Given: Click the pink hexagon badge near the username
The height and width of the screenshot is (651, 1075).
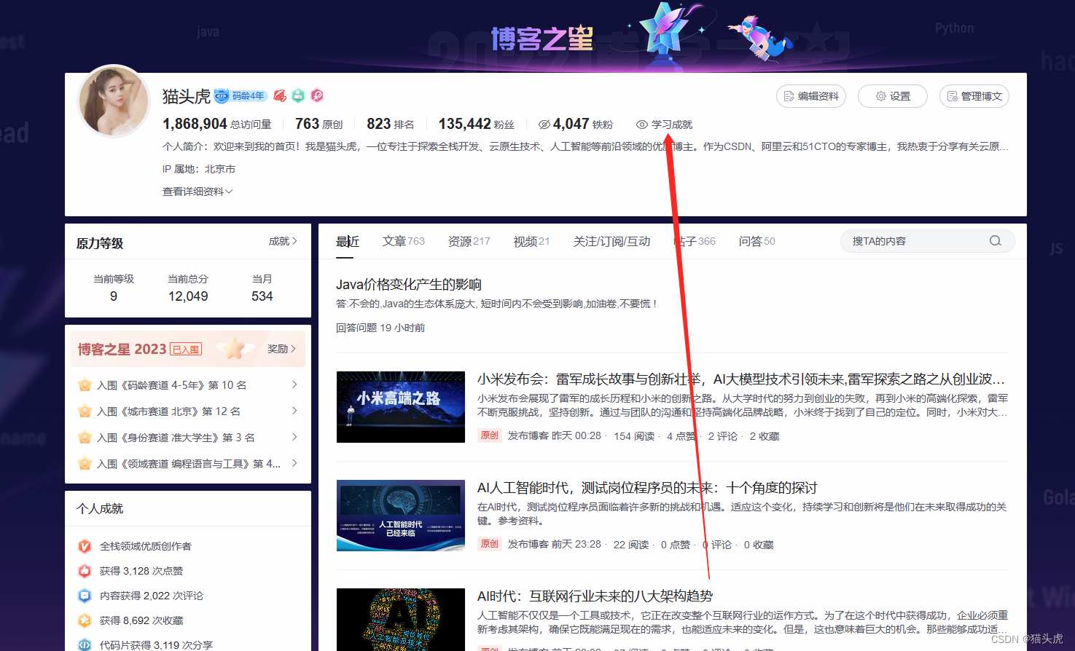Looking at the screenshot, I should tap(317, 95).
